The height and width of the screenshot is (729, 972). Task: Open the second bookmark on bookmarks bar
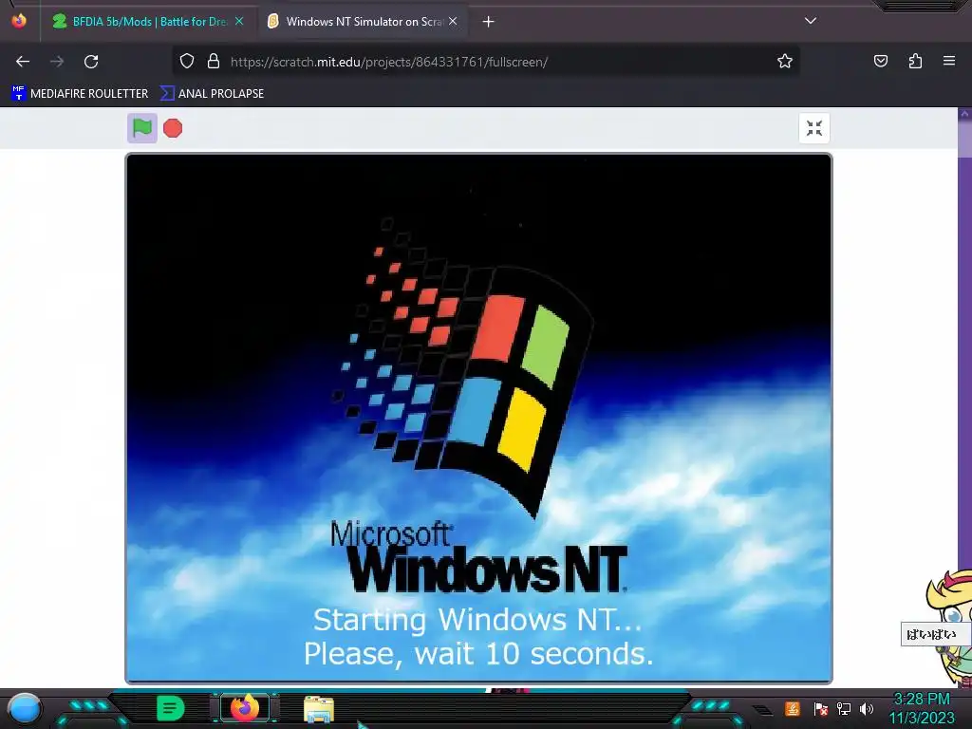[212, 94]
